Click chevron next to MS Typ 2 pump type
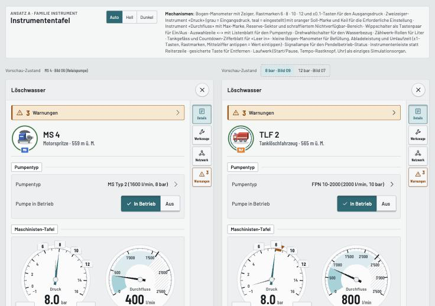Image resolution: width=435 pixels, height=306 pixels. coord(176,184)
